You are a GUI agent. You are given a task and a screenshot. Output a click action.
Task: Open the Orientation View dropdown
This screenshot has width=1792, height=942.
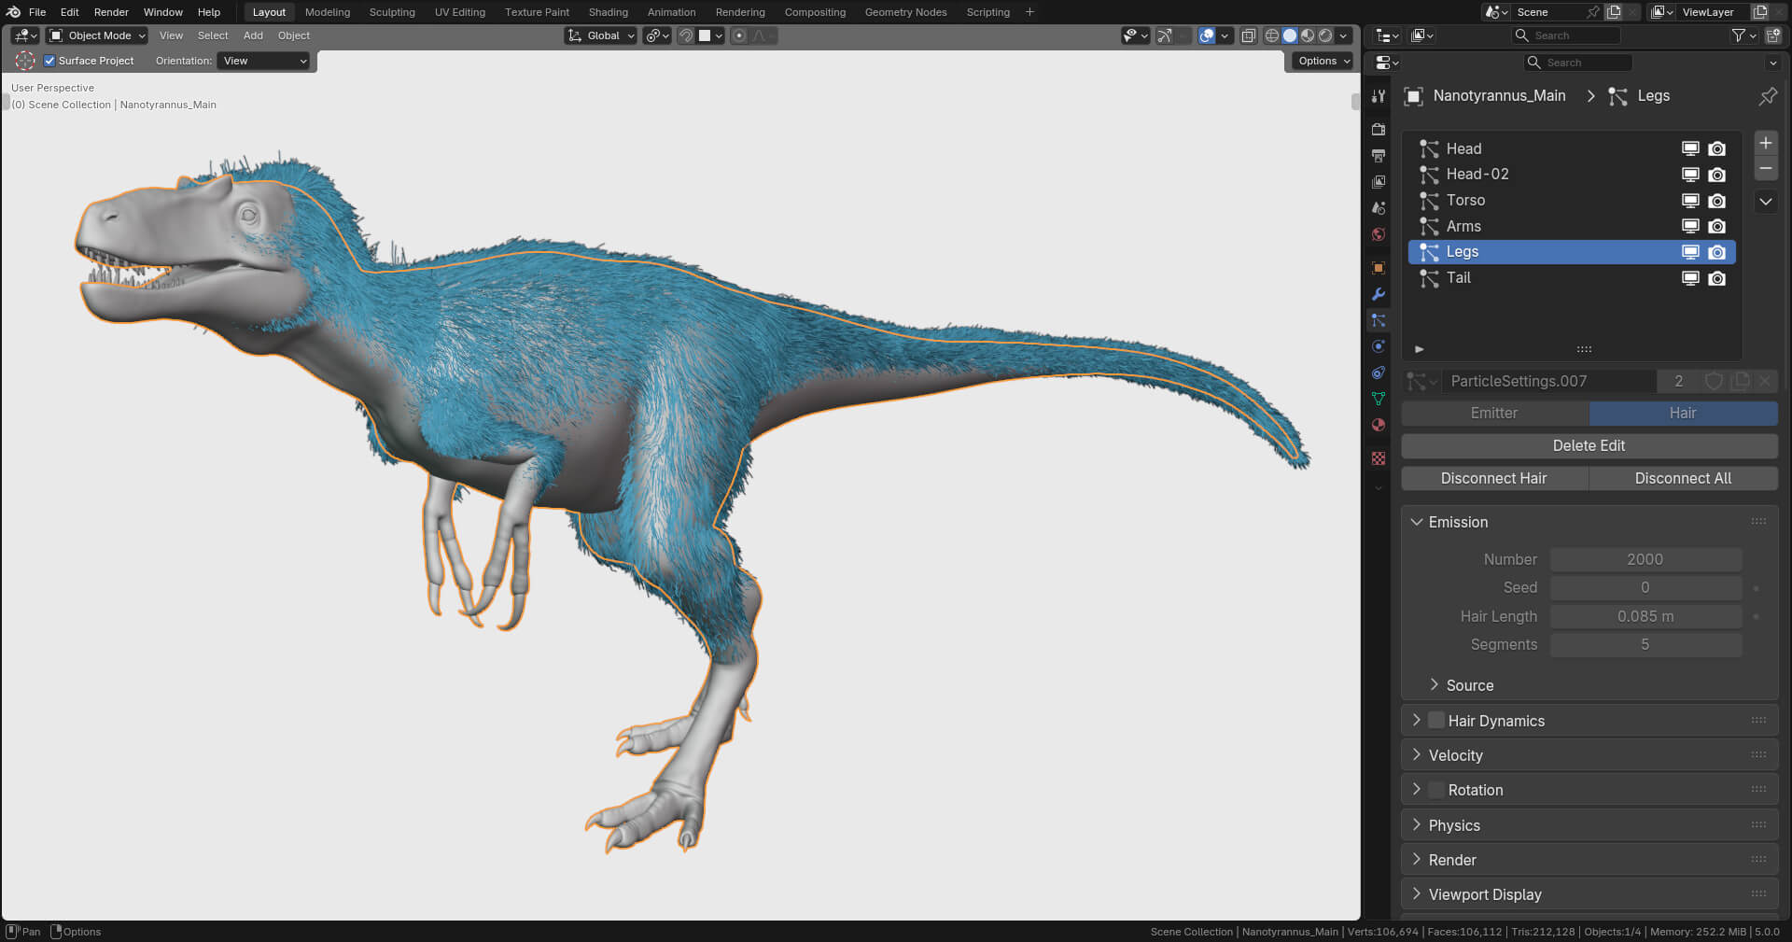[x=264, y=61]
